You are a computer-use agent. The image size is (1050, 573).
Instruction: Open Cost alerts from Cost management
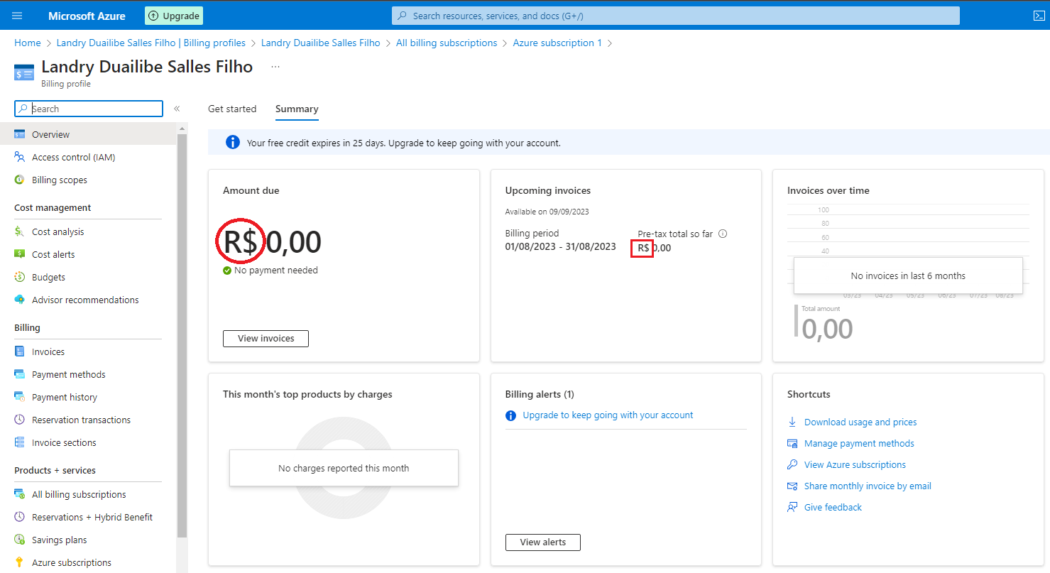pos(53,253)
